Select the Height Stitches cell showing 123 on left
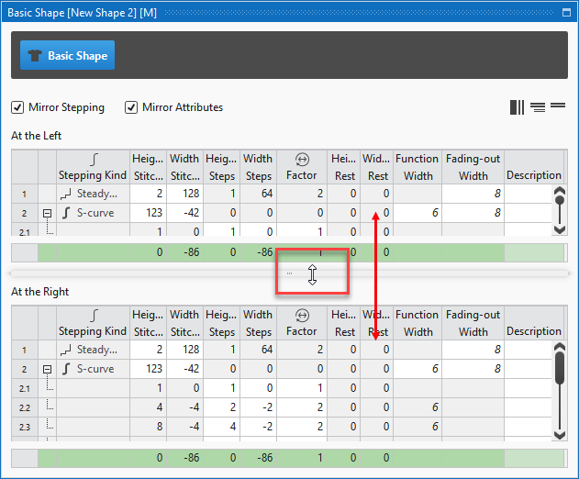 click(x=148, y=213)
